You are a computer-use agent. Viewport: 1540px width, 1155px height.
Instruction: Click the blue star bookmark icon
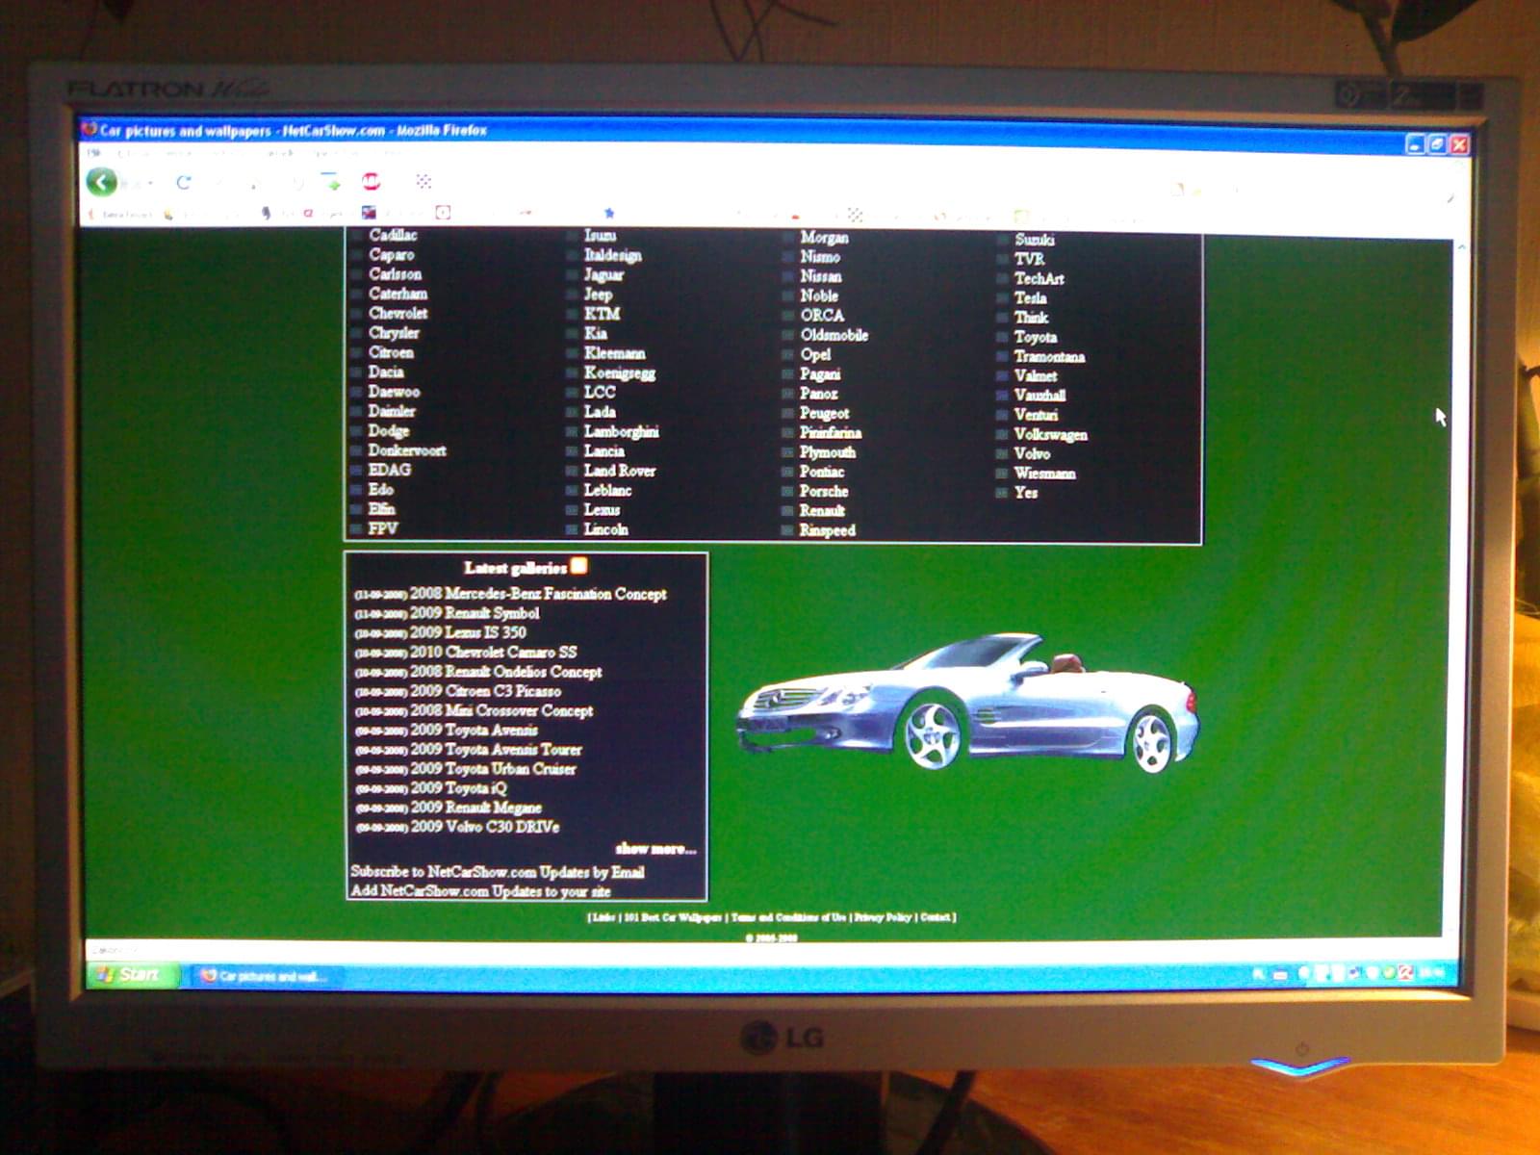point(608,212)
